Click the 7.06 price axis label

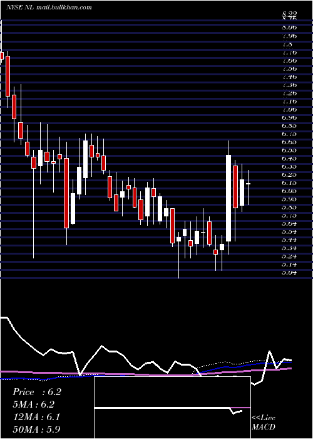pos(289,110)
